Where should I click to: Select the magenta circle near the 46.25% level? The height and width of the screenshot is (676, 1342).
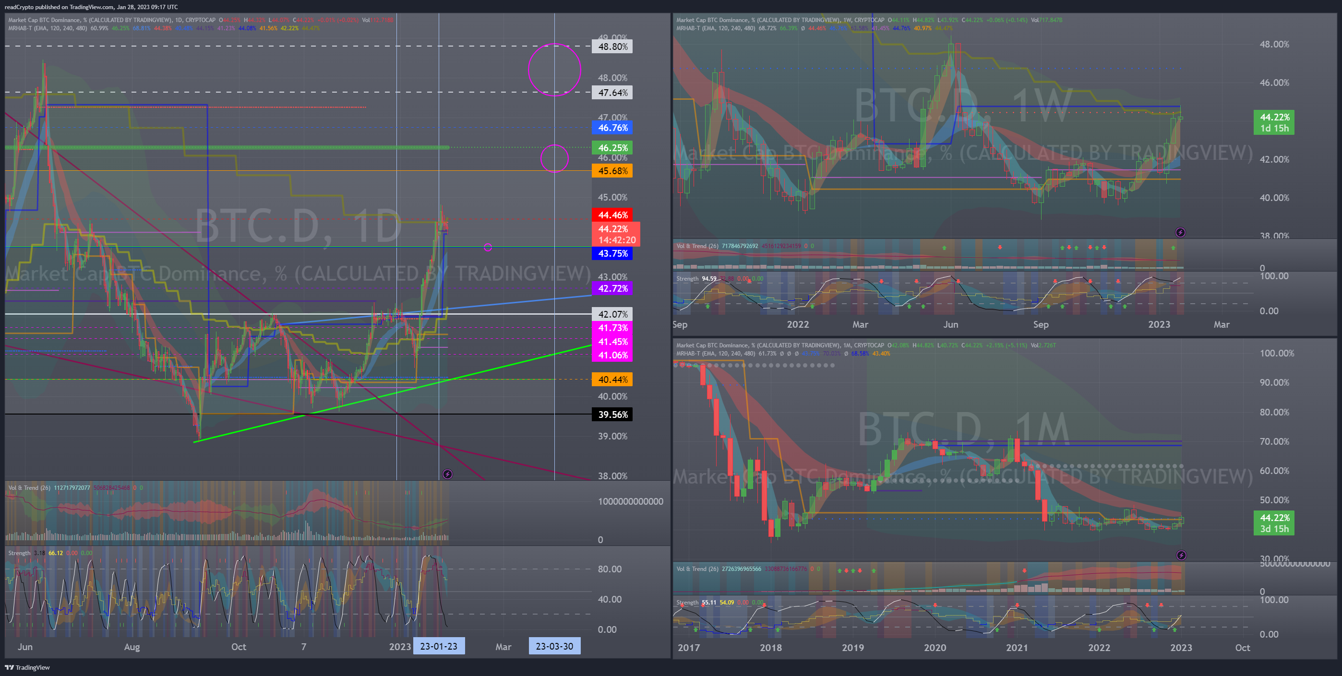point(554,158)
